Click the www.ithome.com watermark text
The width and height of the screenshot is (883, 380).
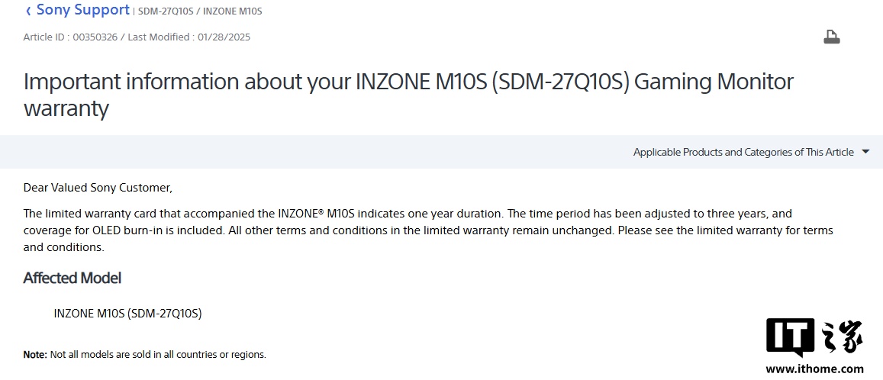[x=814, y=369]
